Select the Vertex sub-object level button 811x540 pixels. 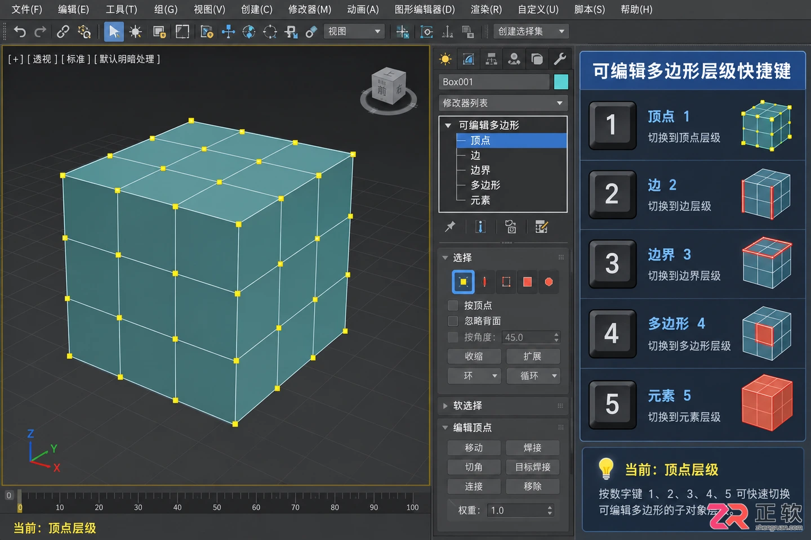[463, 282]
